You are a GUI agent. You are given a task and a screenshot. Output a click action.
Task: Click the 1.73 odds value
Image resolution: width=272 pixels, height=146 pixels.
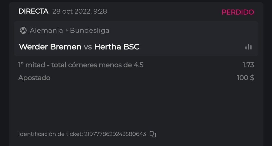pyautogui.click(x=248, y=65)
